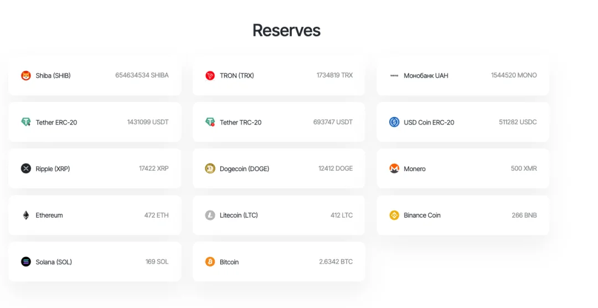The image size is (598, 308).
Task: Click the black Ripple XRP icon
Action: [x=26, y=168]
